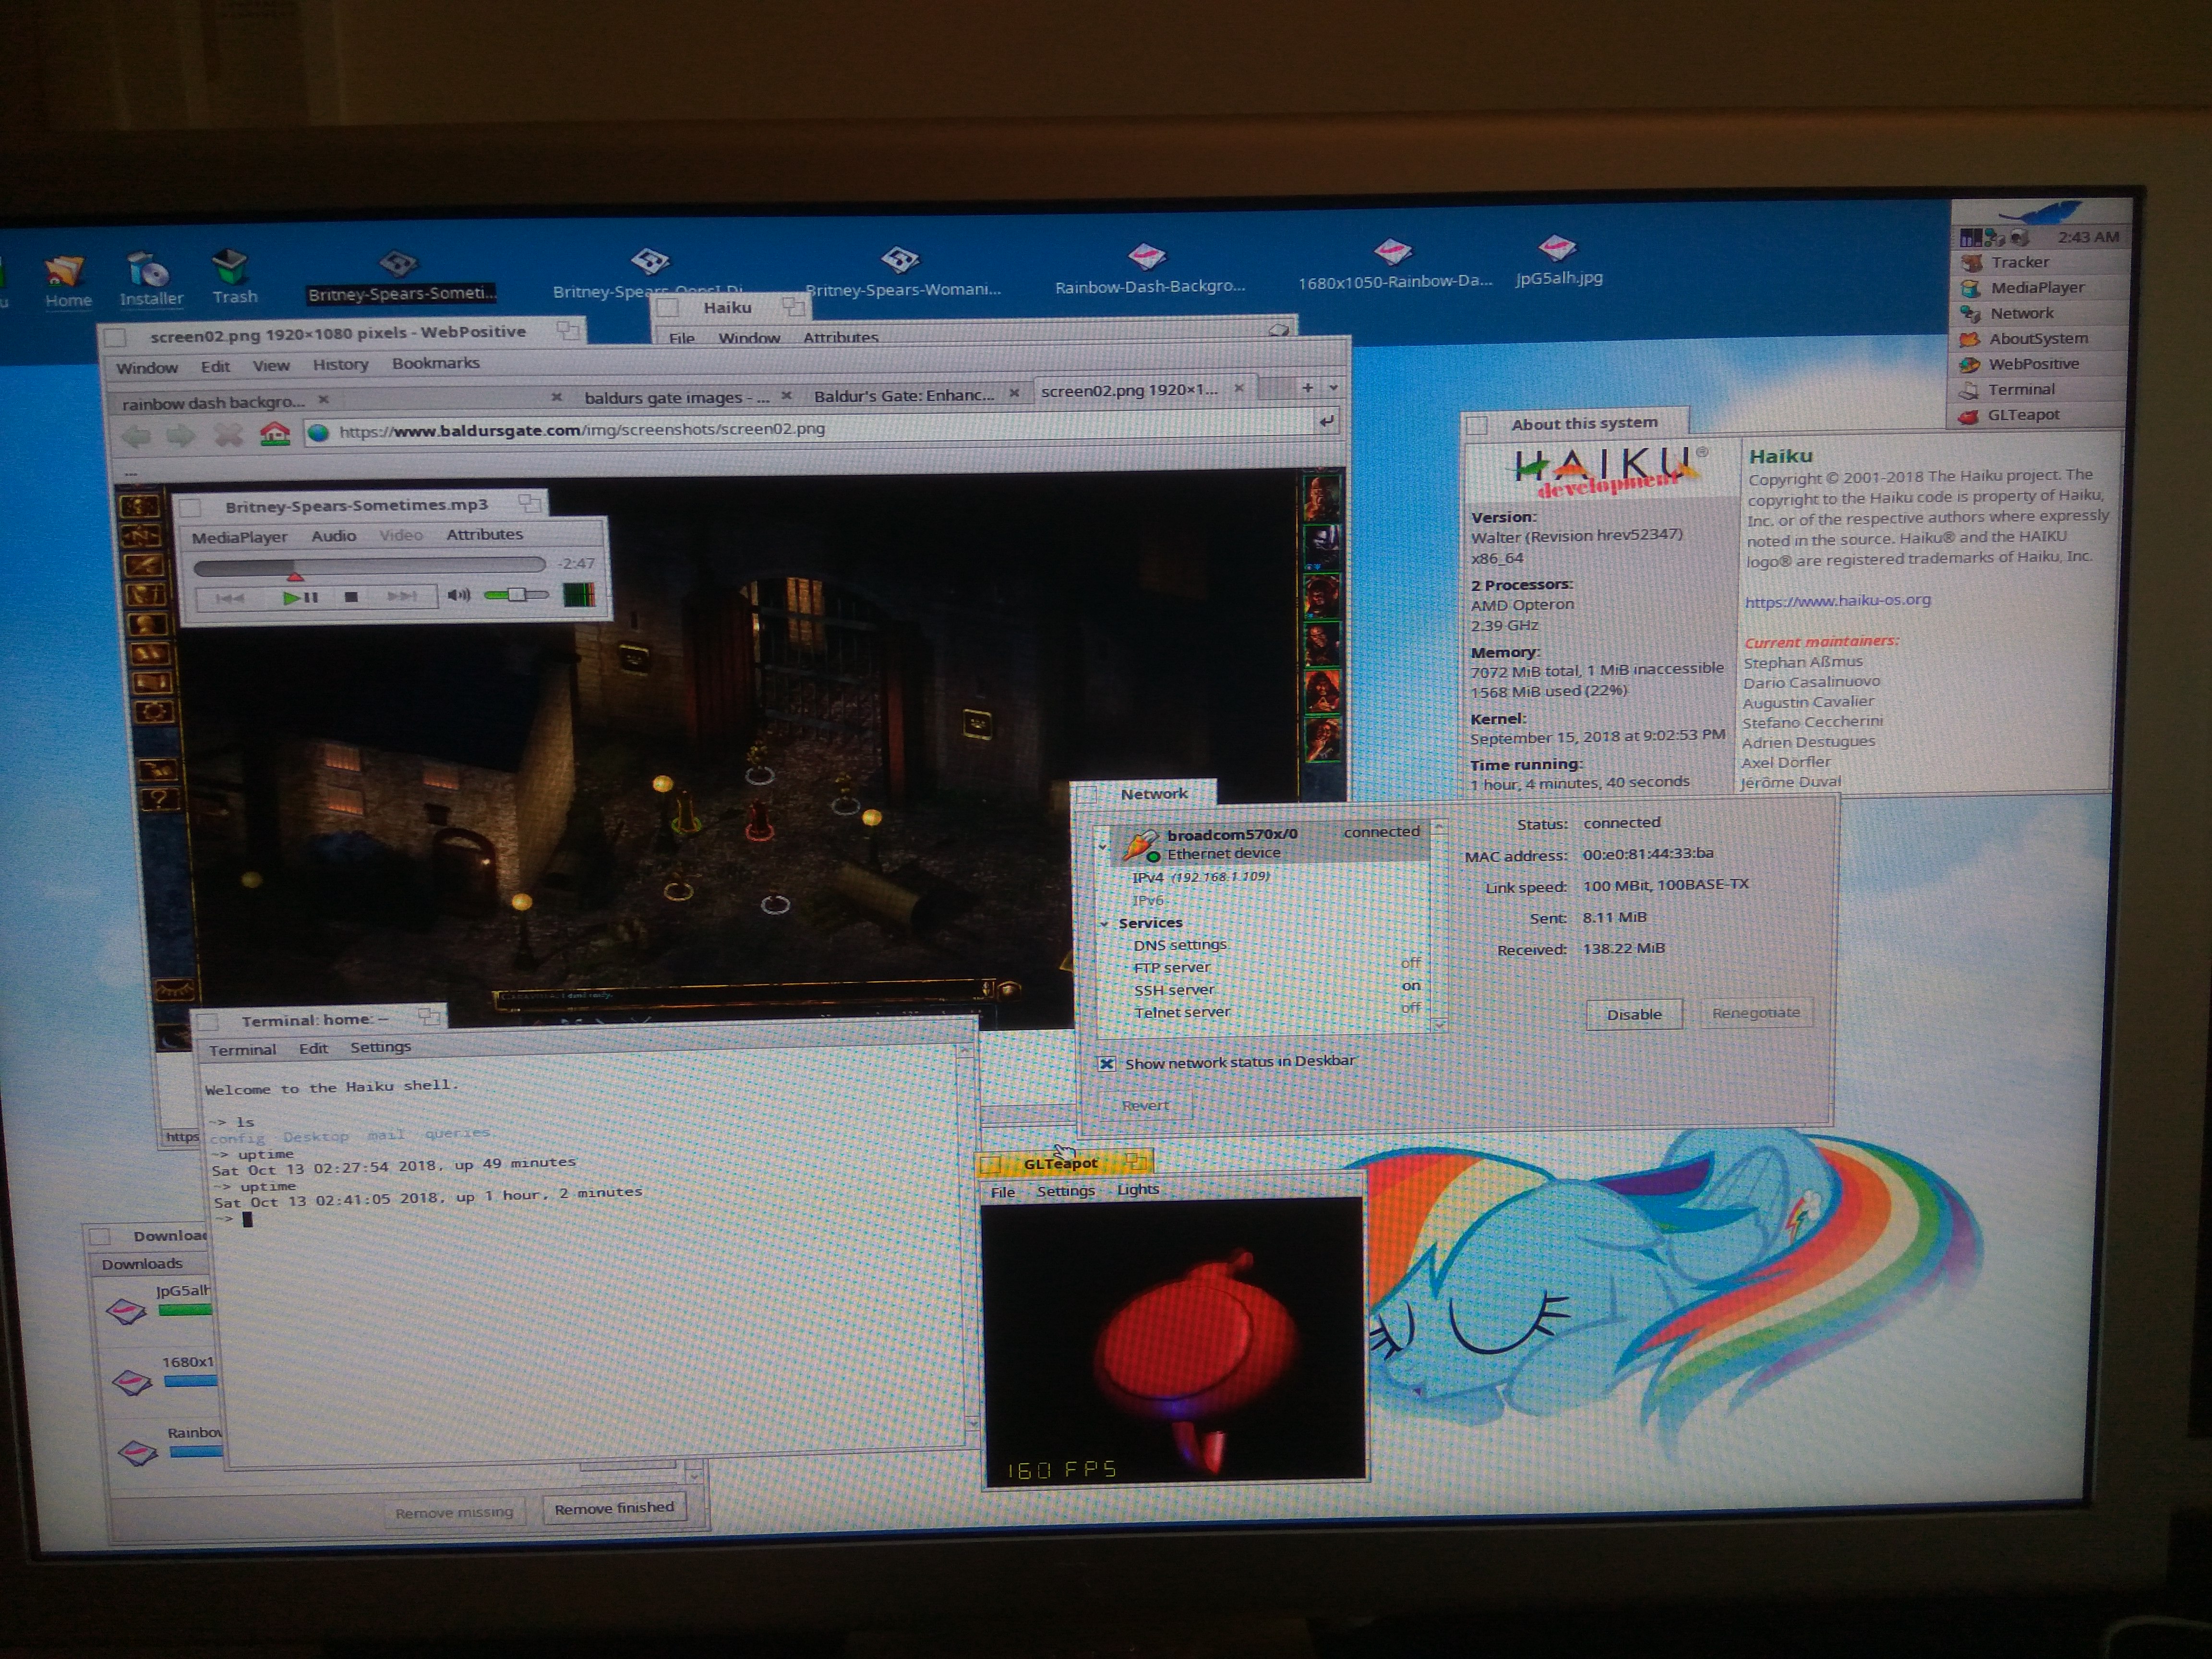Open the Settings menu in Terminal
The height and width of the screenshot is (1659, 2212).
click(380, 1047)
